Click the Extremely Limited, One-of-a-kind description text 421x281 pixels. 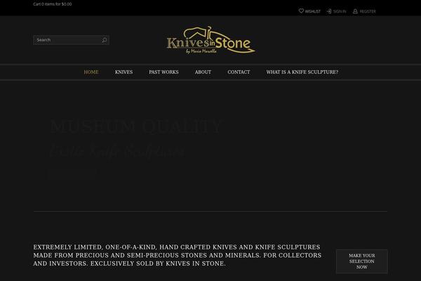point(178,255)
